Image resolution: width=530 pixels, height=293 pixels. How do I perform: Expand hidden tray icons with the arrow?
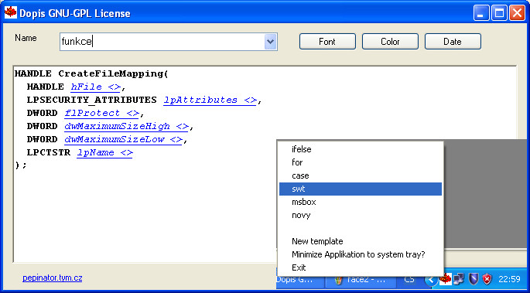[431, 280]
